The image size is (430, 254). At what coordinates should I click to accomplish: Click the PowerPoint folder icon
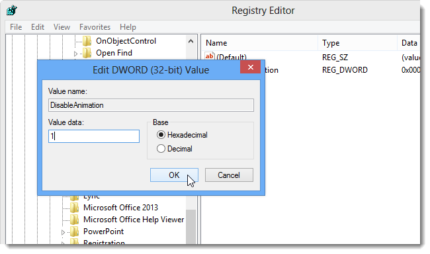point(74,232)
